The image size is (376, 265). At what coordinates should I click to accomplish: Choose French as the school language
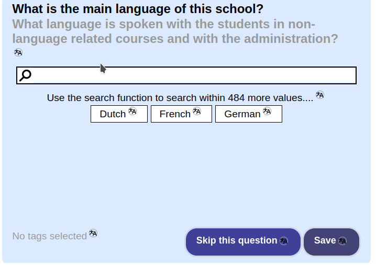[175, 114]
